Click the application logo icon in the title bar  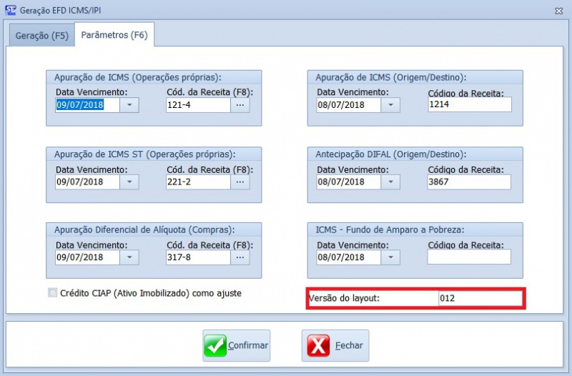point(11,10)
